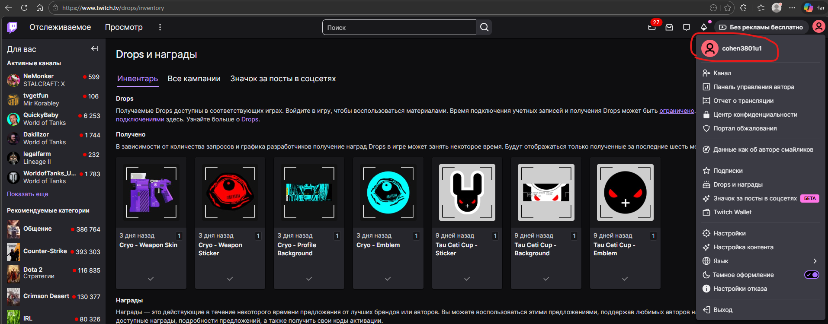Open Drops notifications with 27 badge
828x324 pixels.
click(652, 27)
